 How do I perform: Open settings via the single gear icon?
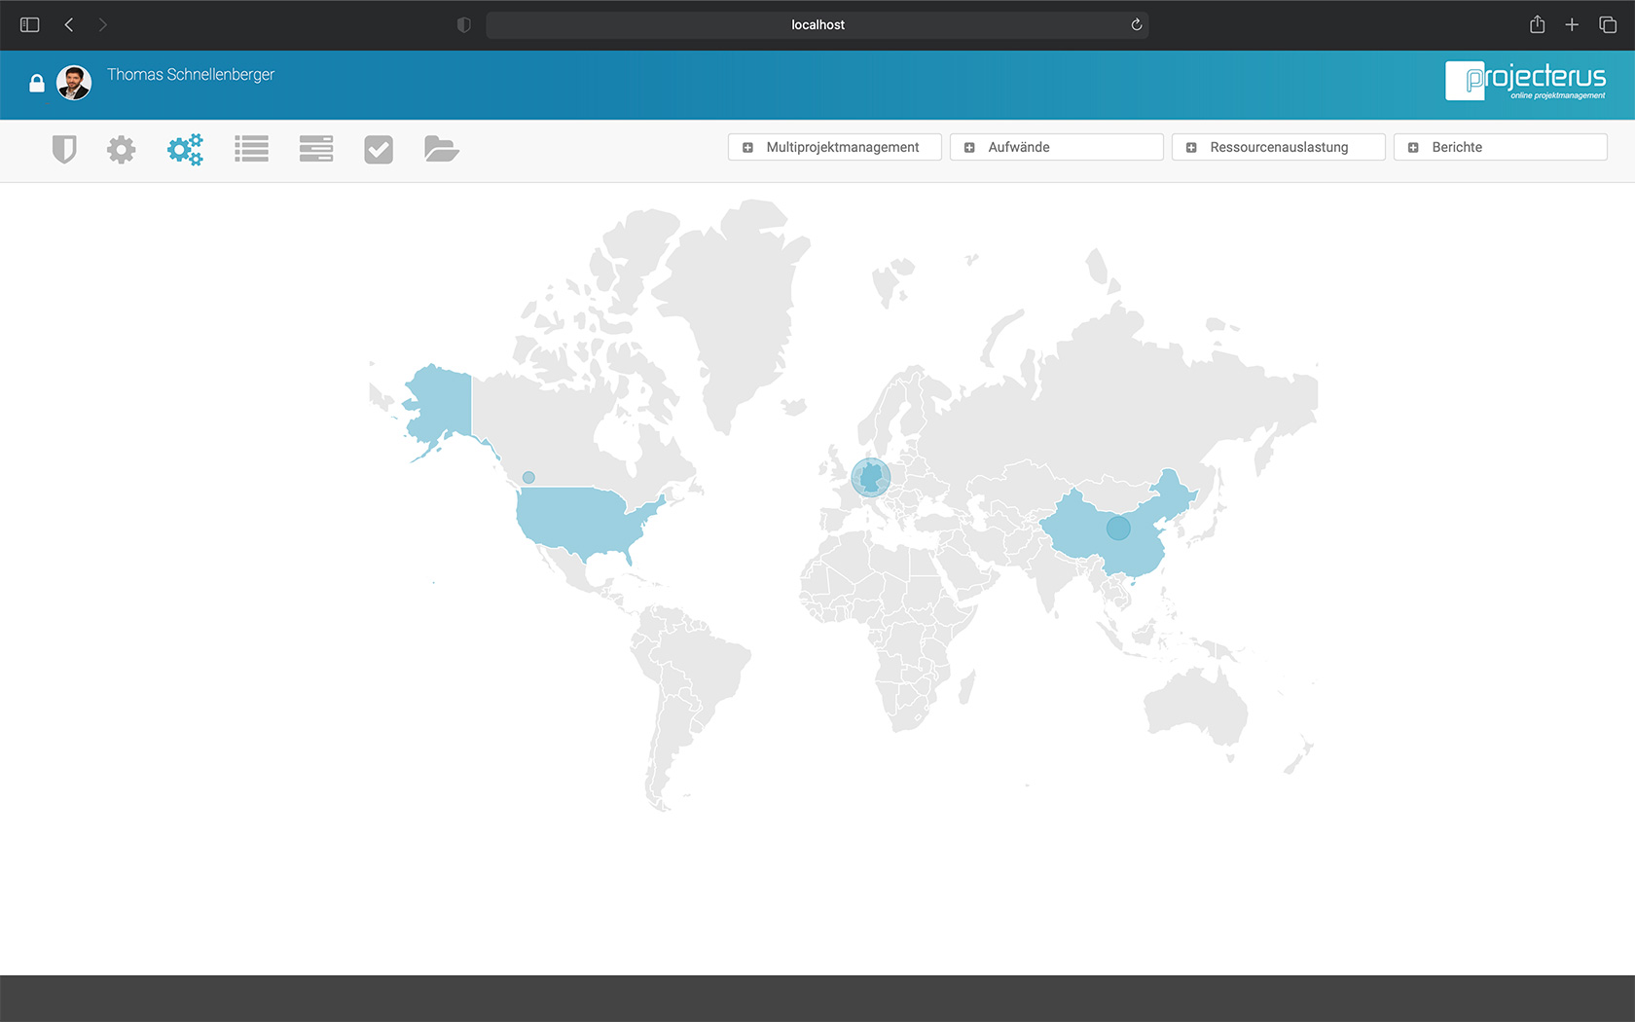122,149
